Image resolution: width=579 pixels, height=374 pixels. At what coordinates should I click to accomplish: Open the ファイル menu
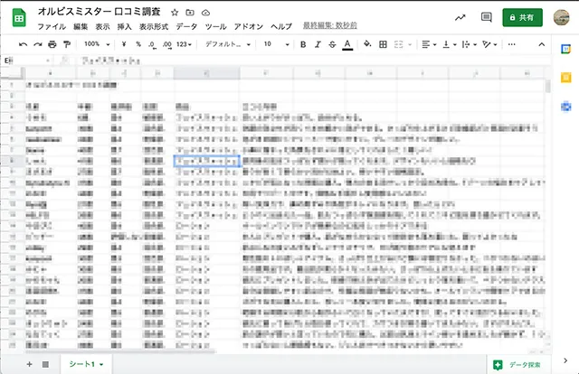click(x=52, y=26)
